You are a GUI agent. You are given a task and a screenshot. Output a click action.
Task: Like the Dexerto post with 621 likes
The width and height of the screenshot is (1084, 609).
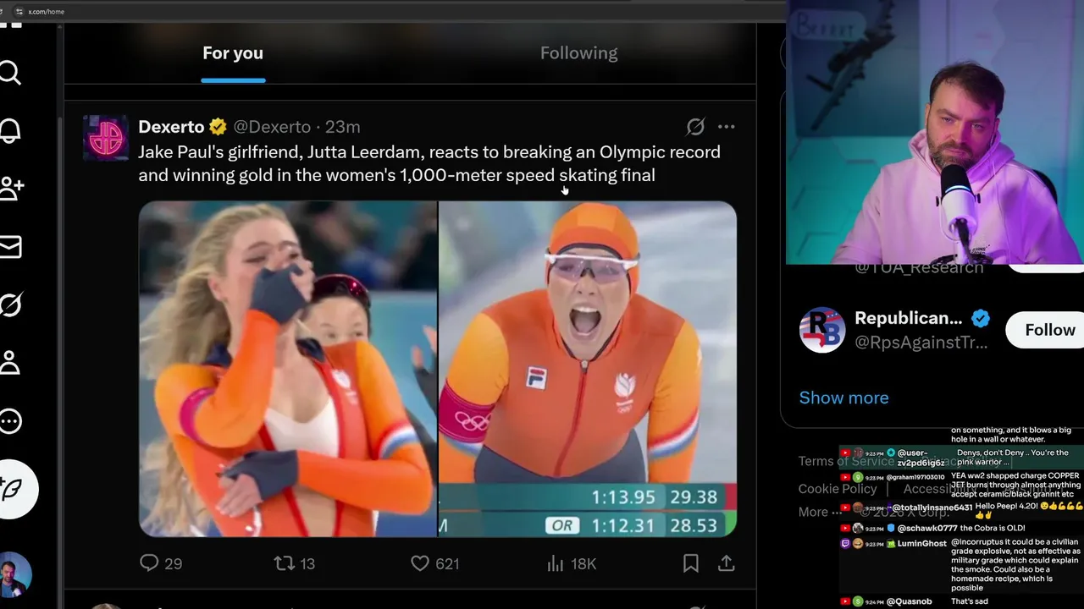coord(434,563)
